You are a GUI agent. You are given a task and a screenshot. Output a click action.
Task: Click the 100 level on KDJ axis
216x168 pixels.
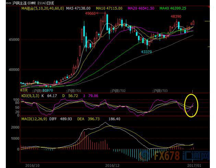(x=16, y=100)
